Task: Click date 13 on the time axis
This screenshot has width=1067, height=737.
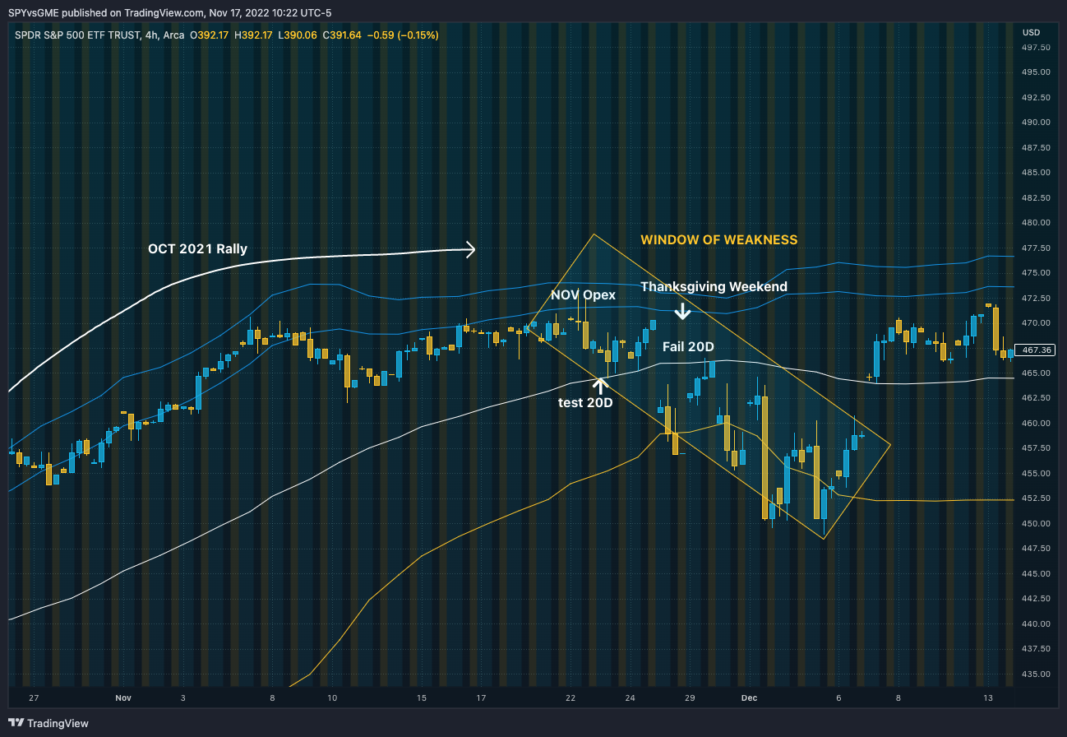Action: (x=988, y=698)
